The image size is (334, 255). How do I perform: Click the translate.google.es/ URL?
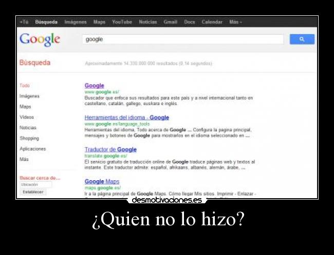click(106, 156)
